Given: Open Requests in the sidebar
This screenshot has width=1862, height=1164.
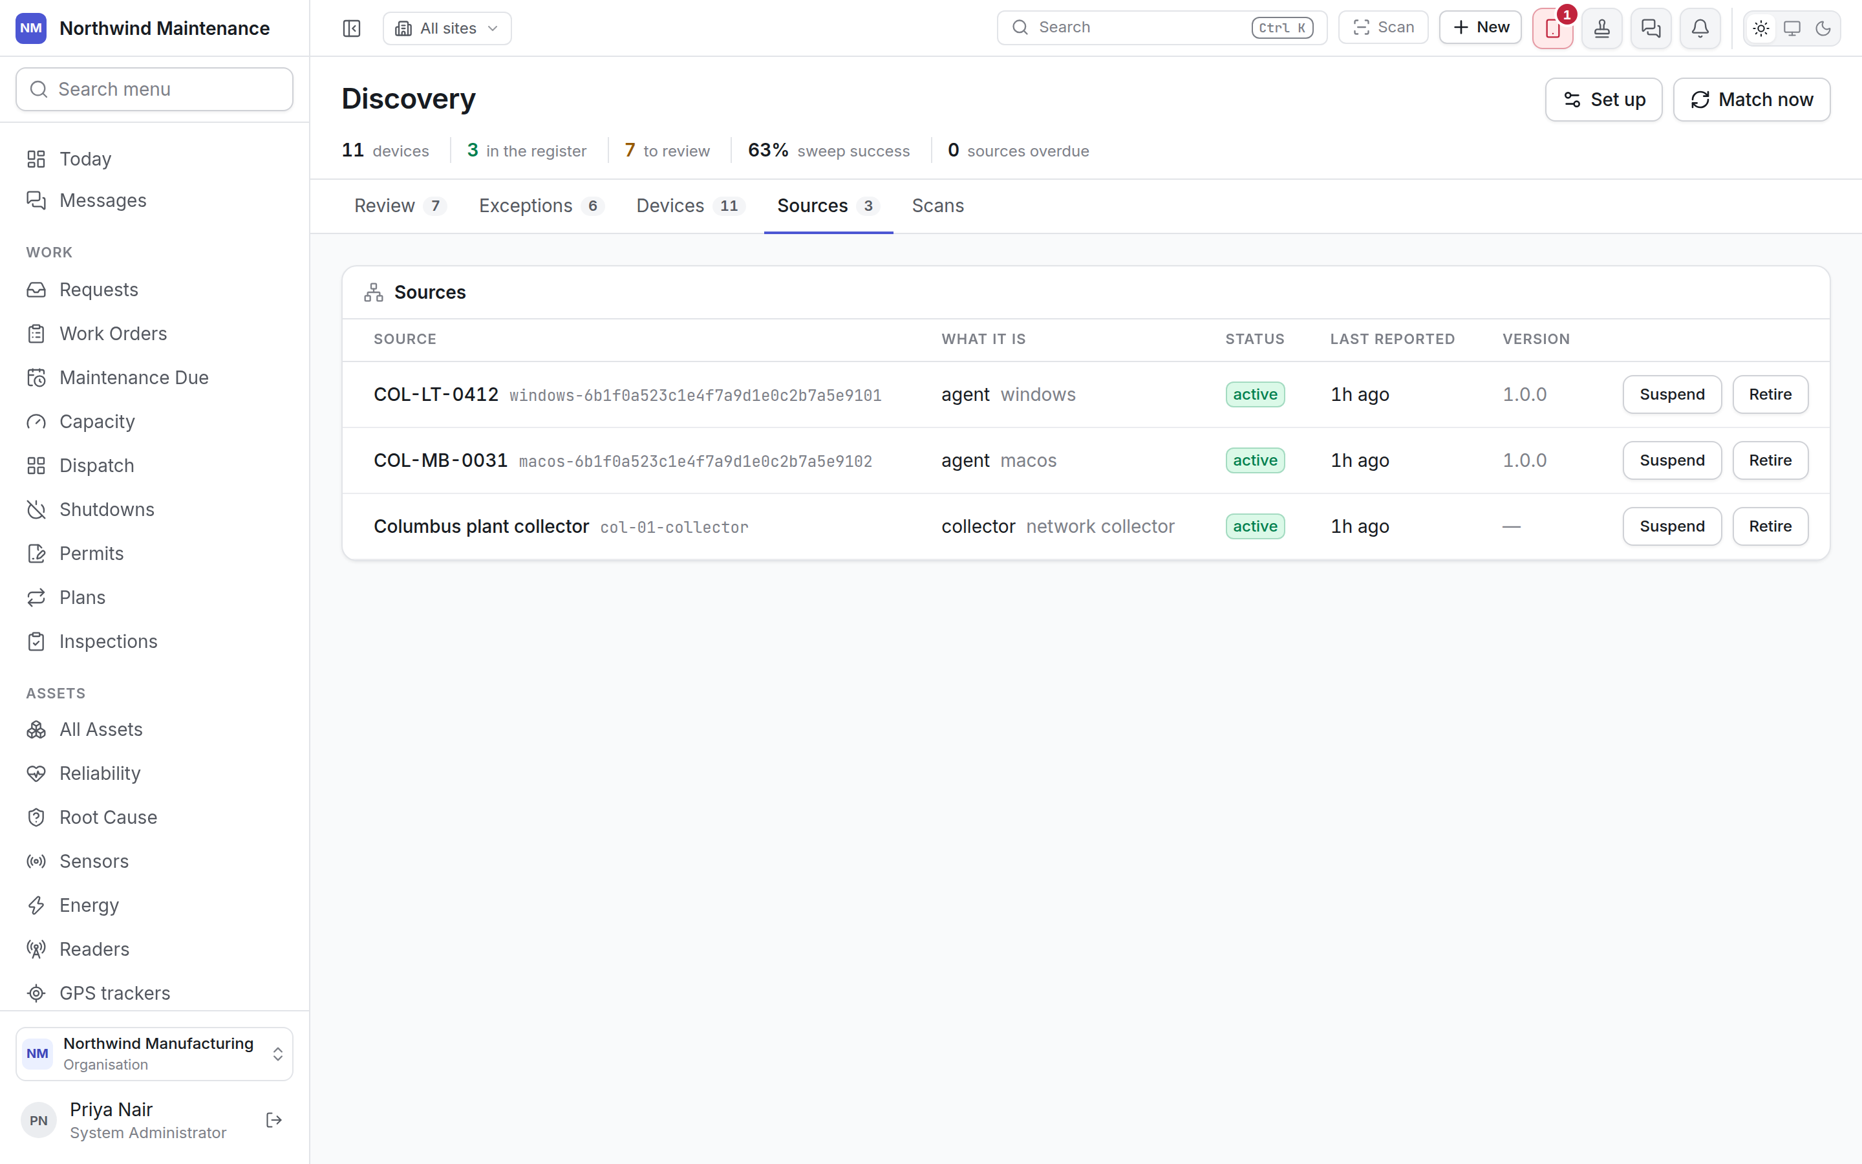Looking at the screenshot, I should click(x=155, y=290).
